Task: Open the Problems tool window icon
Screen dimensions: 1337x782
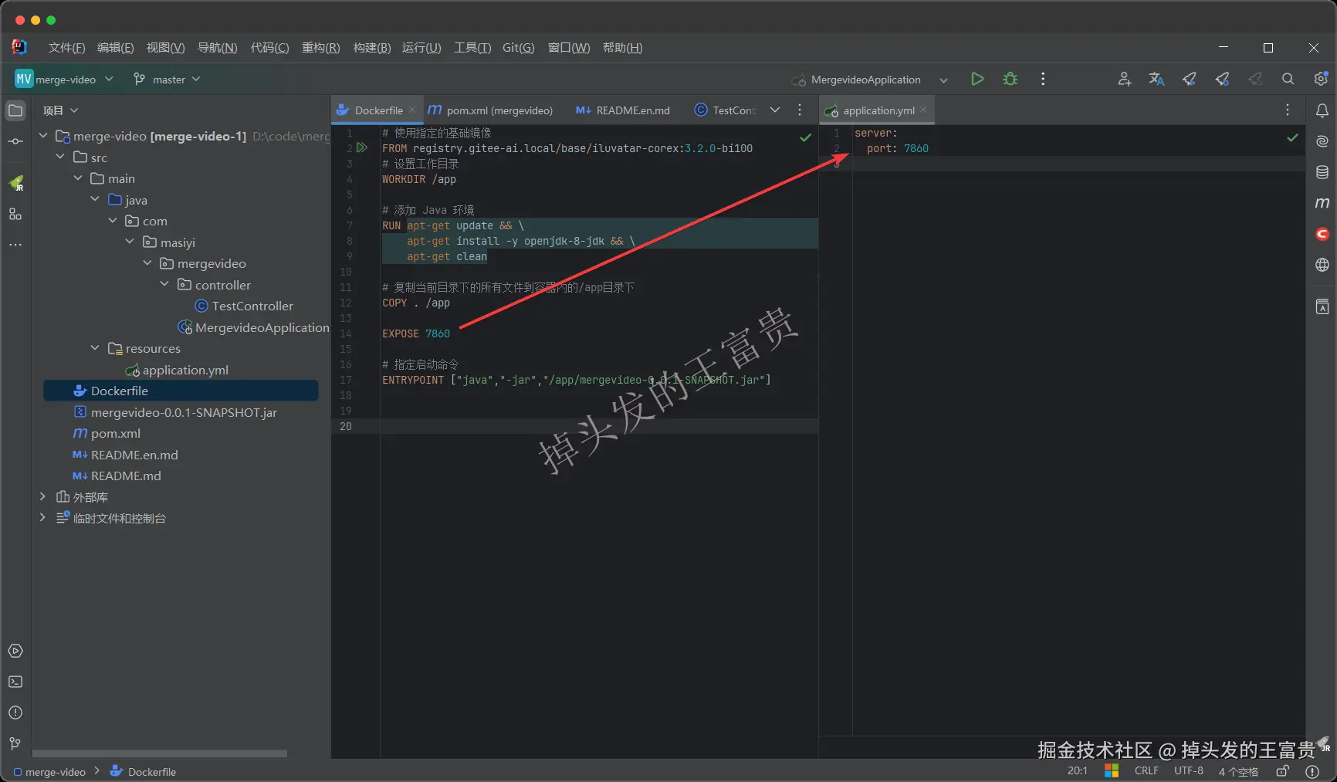Action: point(15,713)
